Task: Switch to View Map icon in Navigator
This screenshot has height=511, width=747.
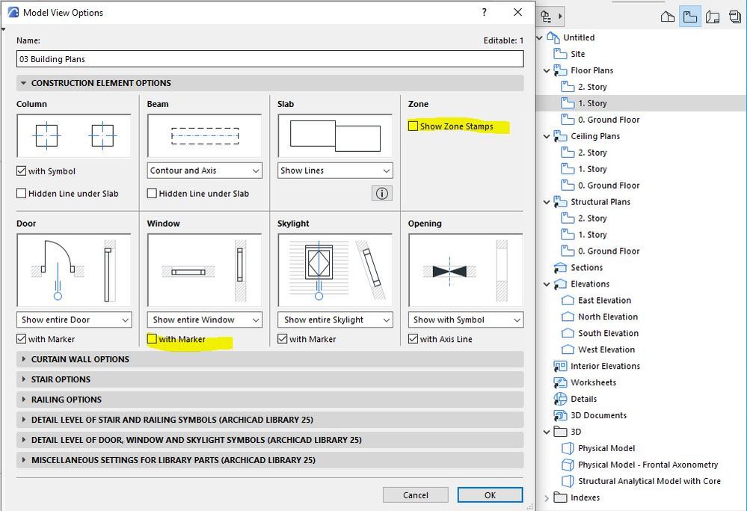Action: pos(690,17)
